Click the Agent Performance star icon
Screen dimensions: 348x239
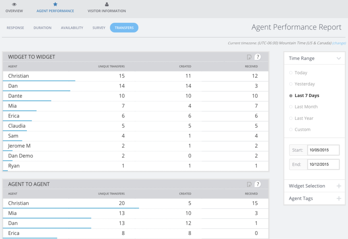point(55,5)
